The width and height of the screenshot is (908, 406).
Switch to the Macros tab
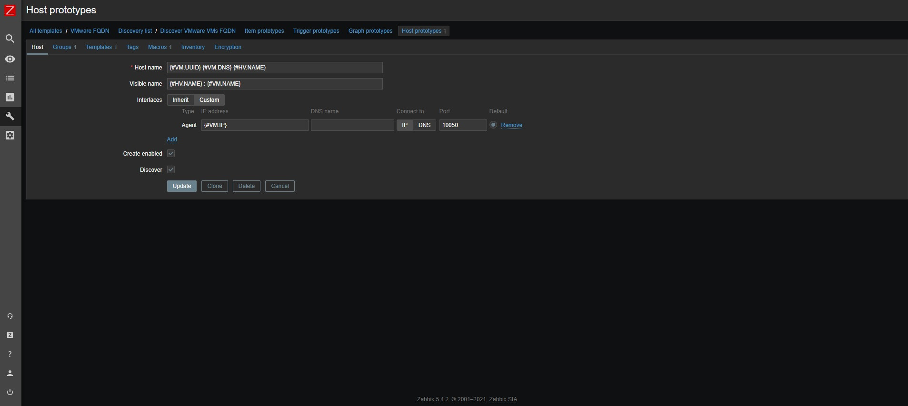click(x=160, y=47)
